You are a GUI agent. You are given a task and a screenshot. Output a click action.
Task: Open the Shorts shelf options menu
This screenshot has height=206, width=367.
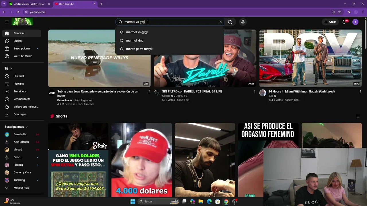coord(358,116)
